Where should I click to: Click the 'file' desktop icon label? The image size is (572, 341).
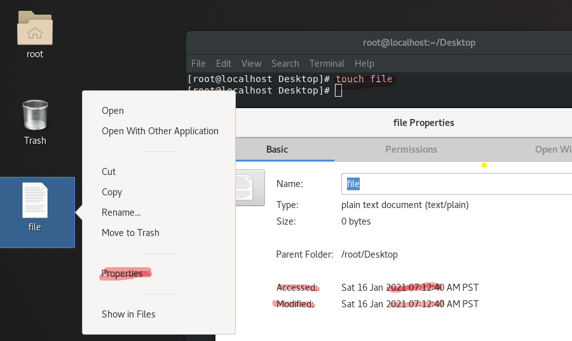click(x=35, y=227)
